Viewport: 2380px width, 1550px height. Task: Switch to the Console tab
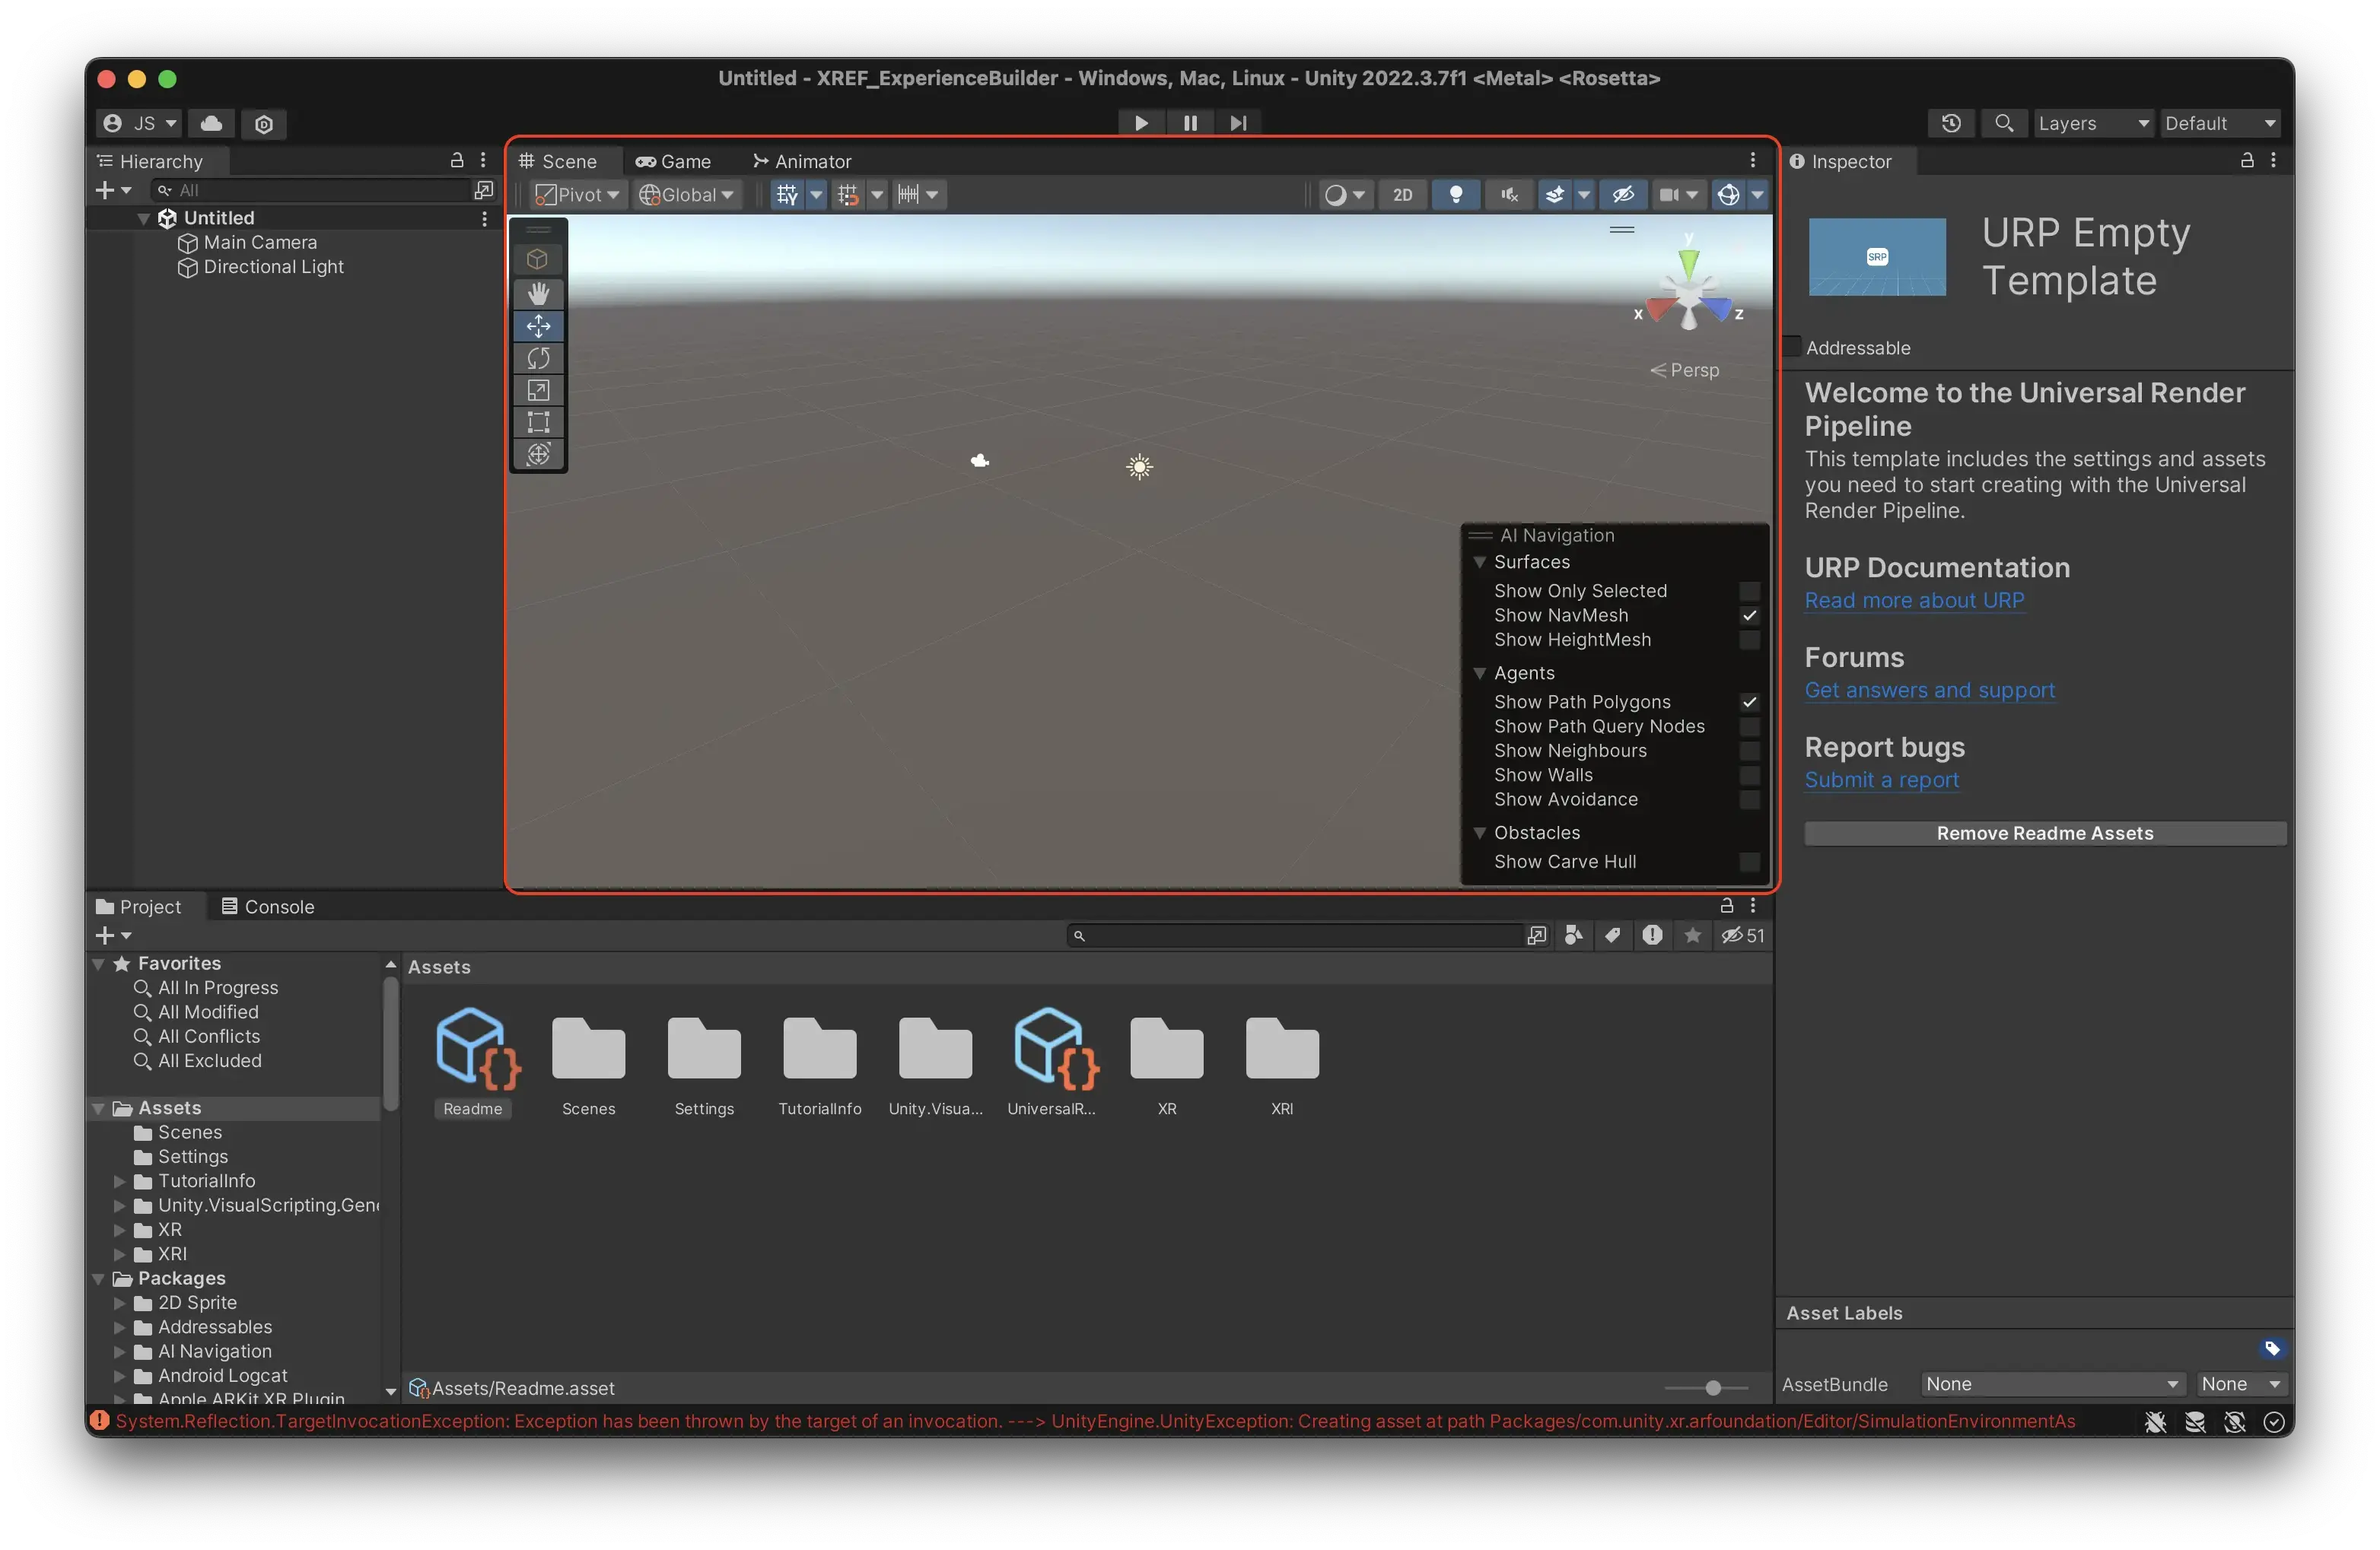pyautogui.click(x=267, y=907)
